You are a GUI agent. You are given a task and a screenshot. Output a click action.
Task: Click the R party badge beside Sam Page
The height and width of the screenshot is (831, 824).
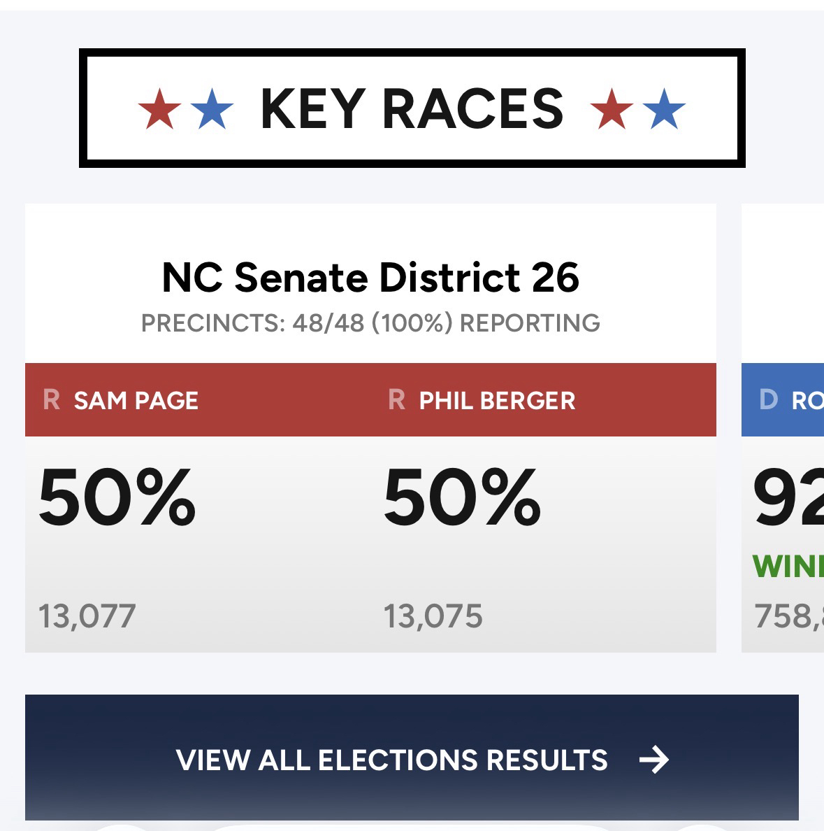[51, 400]
